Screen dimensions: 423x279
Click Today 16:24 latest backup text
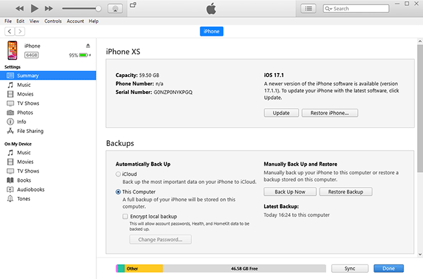(x=297, y=215)
